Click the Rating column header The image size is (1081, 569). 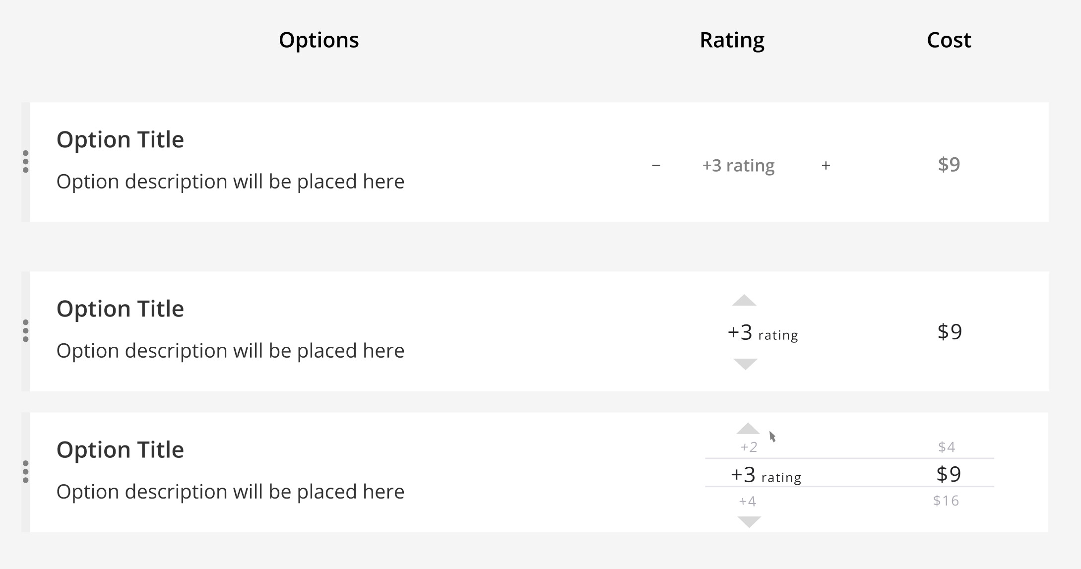click(732, 40)
